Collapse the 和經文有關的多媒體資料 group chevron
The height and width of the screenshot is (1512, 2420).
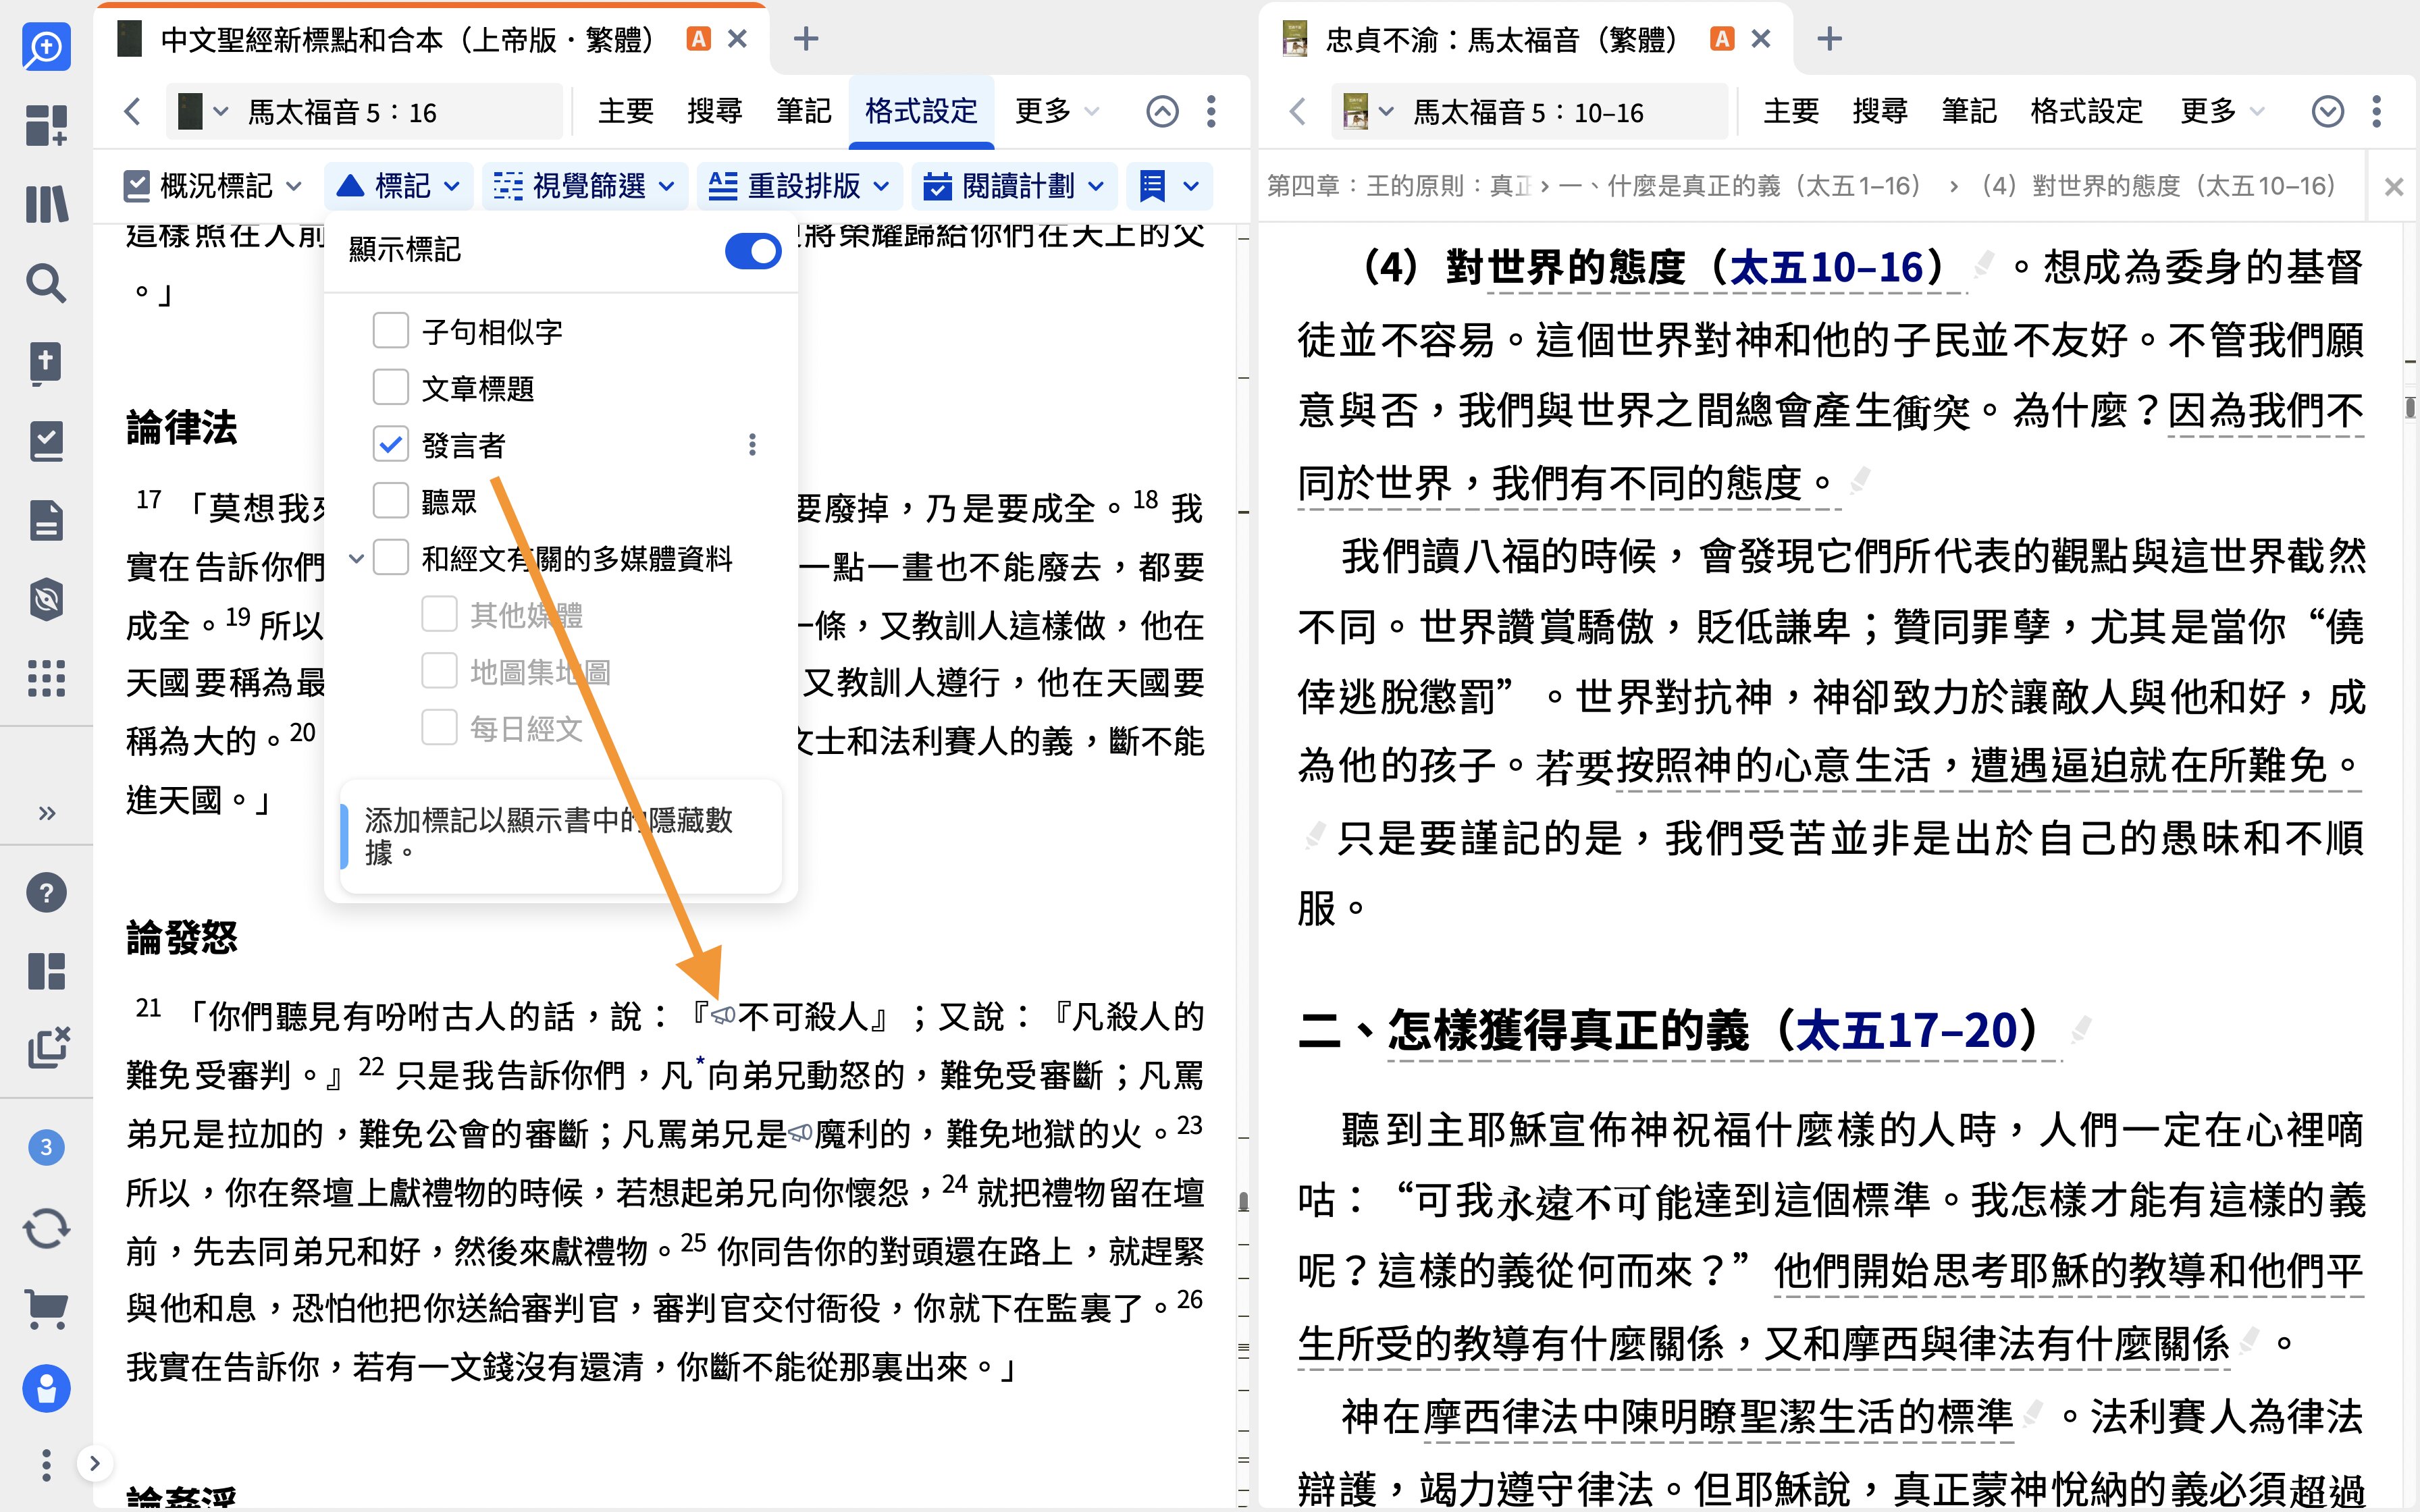pyautogui.click(x=355, y=558)
